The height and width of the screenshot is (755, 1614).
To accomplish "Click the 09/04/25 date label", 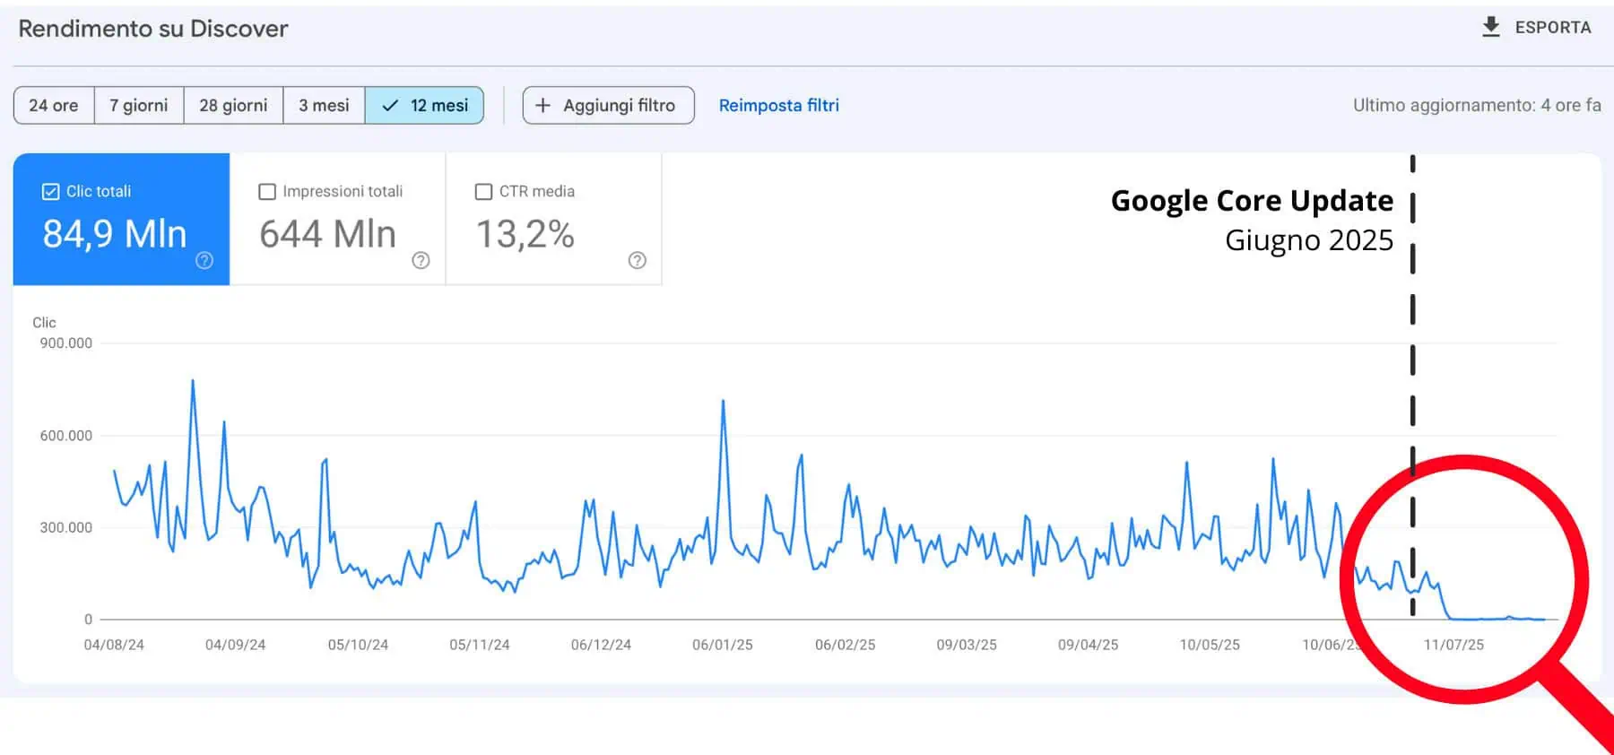I will tap(1088, 645).
